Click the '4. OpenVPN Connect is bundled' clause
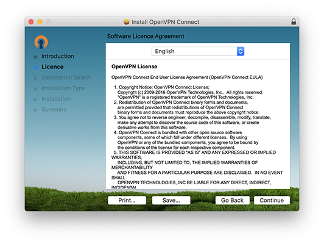 click(186, 140)
